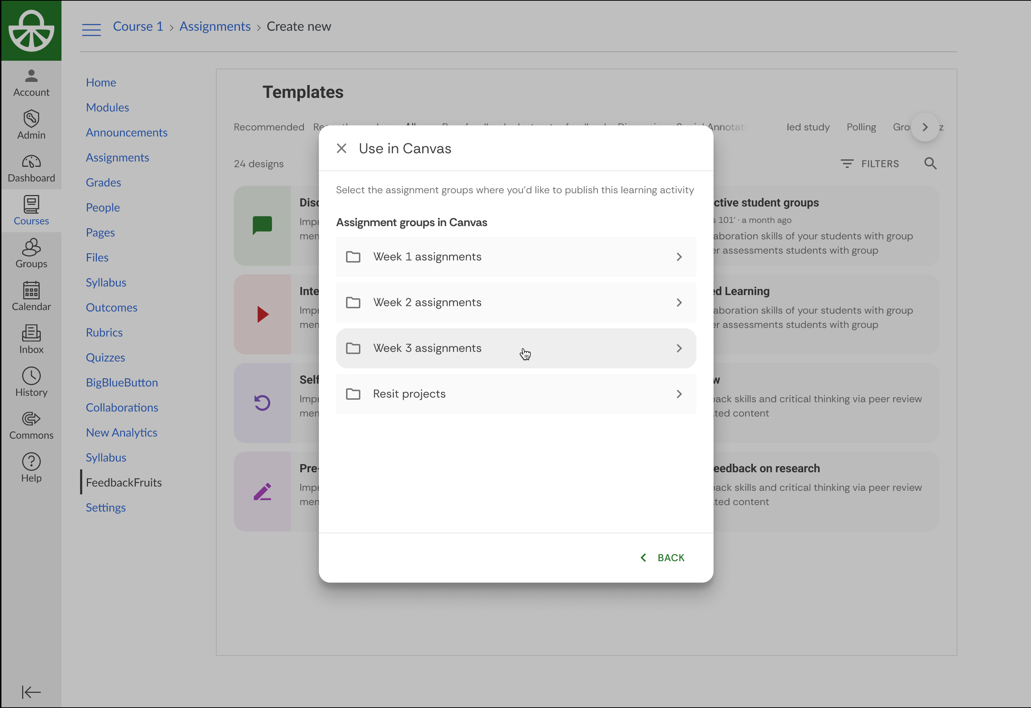Screen dimensions: 1031x708
Task: Open Files in course navigation
Action: 97,257
